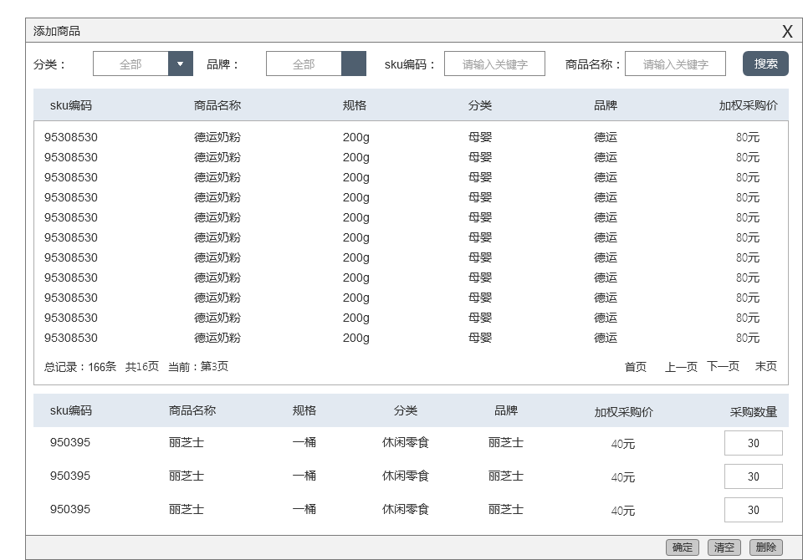Click the 清空 button
Image resolution: width=803 pixels, height=560 pixels.
pos(724,547)
